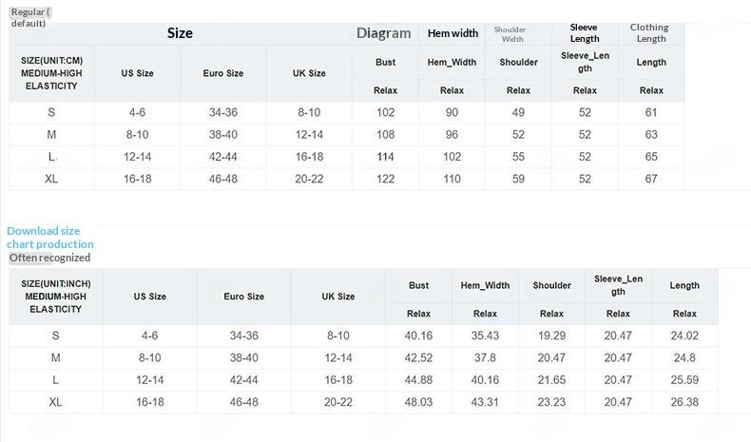Click the Sleeve Length header in top row
Screen dimensions: 751x442
pyautogui.click(x=585, y=33)
